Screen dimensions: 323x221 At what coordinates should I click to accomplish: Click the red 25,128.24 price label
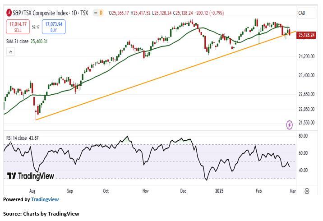306,35
